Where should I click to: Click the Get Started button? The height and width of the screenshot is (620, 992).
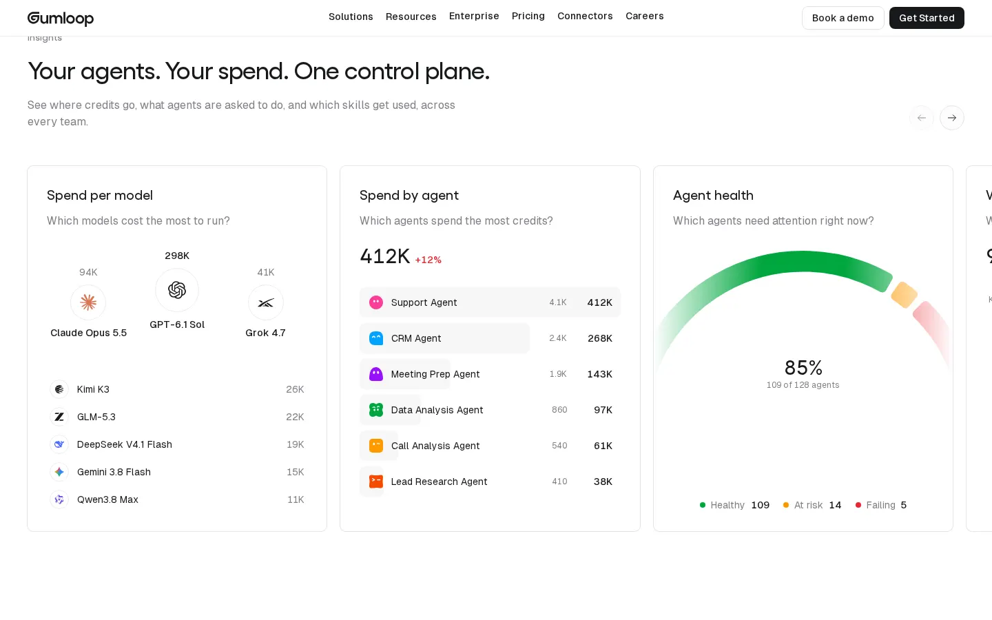tap(927, 18)
